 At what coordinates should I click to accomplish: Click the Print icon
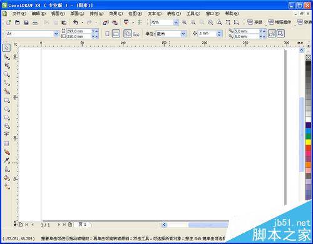click(35, 22)
